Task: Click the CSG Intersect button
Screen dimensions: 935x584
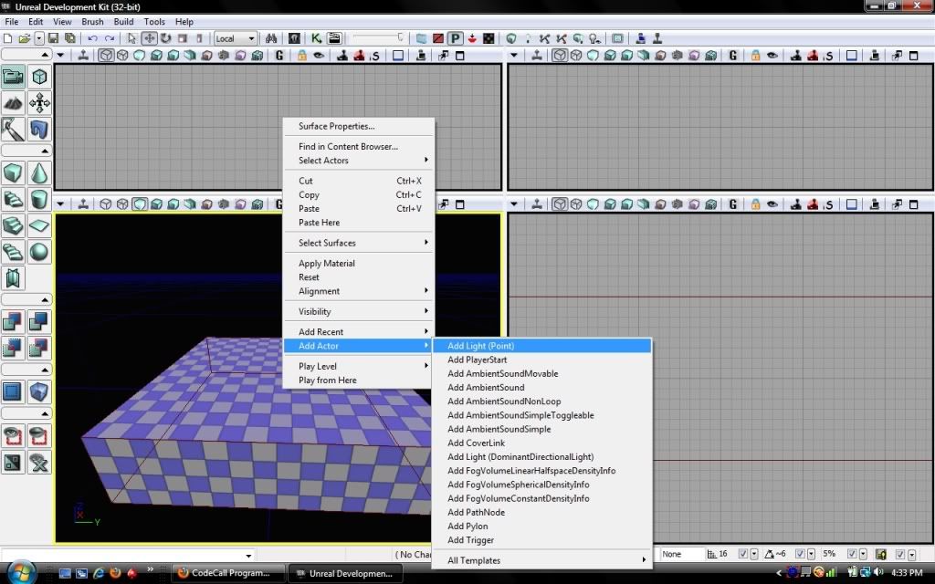Action: tap(13, 348)
